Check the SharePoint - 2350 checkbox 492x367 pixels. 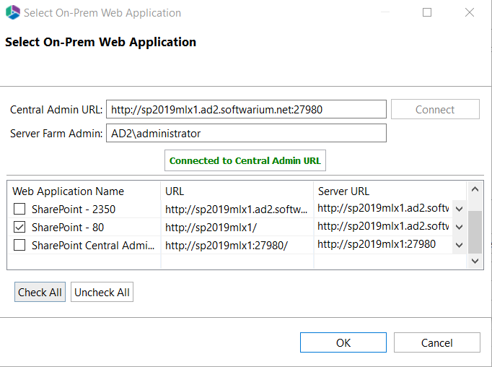click(x=19, y=210)
